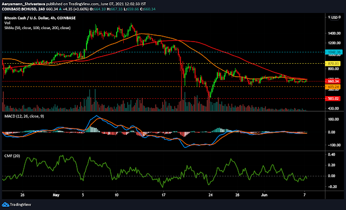
Task: Click the 605.24 orange price label
Action: point(333,87)
